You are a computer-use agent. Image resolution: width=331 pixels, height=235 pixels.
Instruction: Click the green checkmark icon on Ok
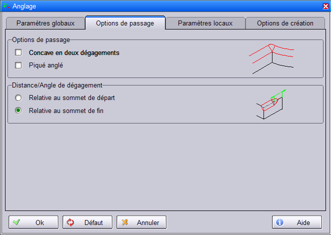(16, 222)
